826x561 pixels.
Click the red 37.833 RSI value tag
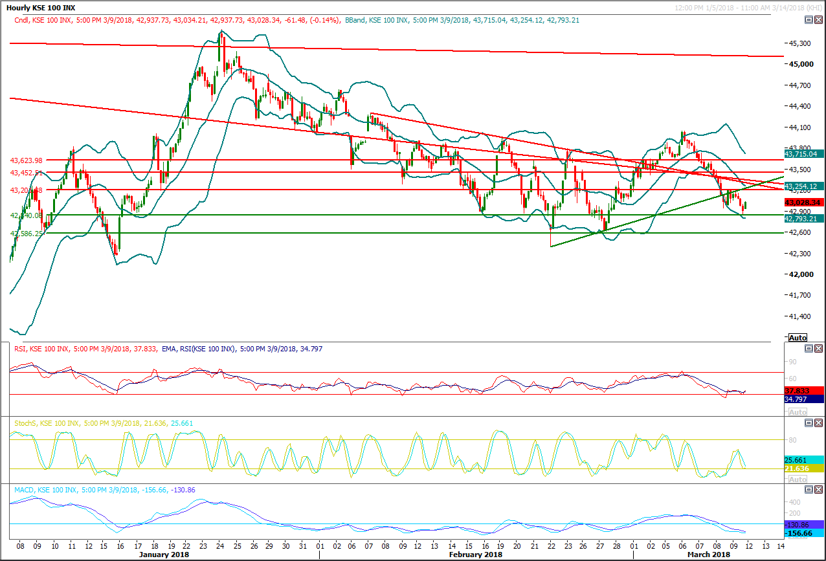803,391
